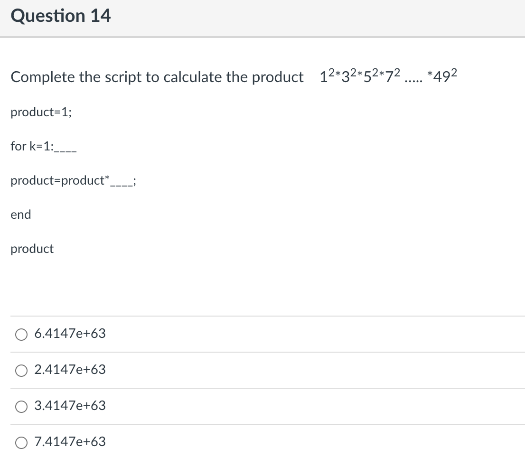Click the answer label text 7.4147e+63
Image resolution: width=525 pixels, height=467 pixels.
pos(70,442)
